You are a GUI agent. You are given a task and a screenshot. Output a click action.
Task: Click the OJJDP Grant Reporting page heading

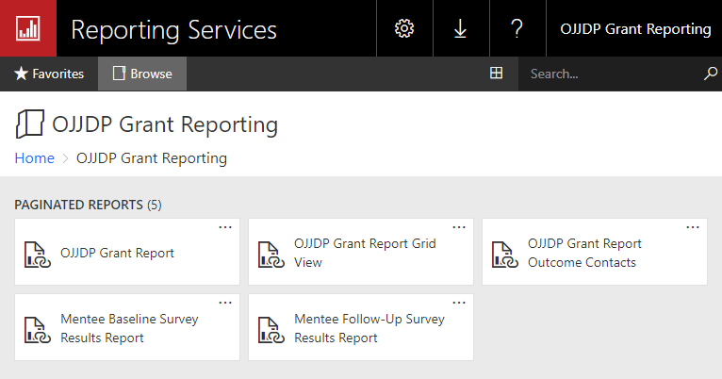[165, 124]
